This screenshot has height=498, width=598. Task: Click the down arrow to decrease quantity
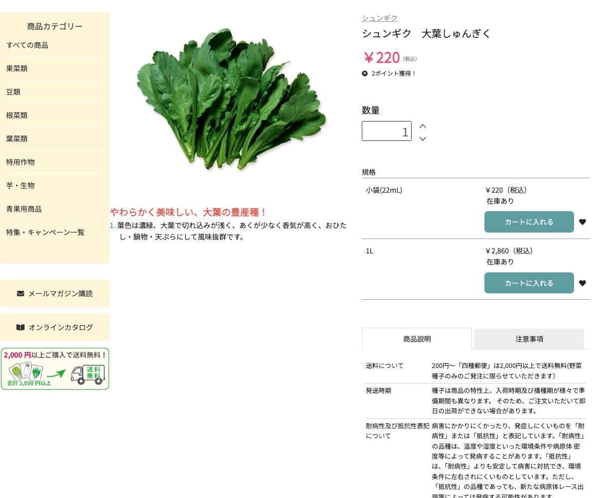point(423,139)
